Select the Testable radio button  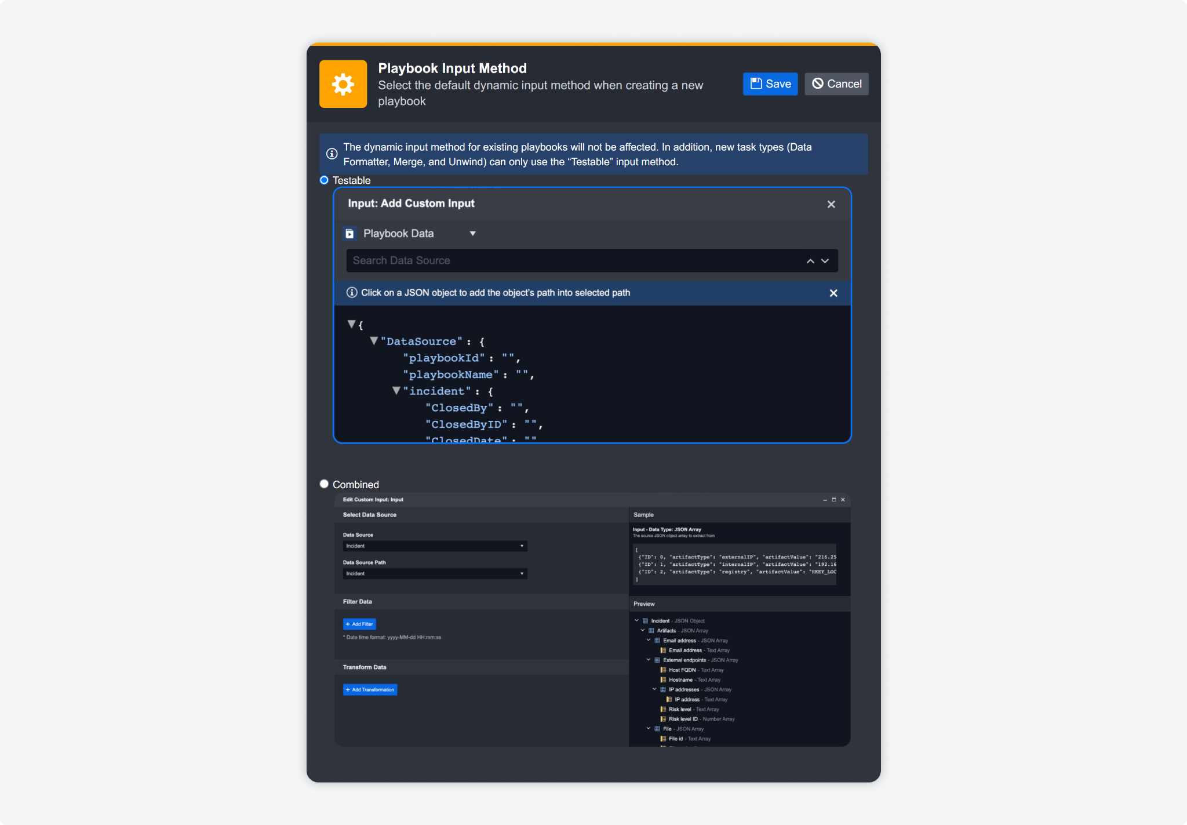tap(325, 180)
